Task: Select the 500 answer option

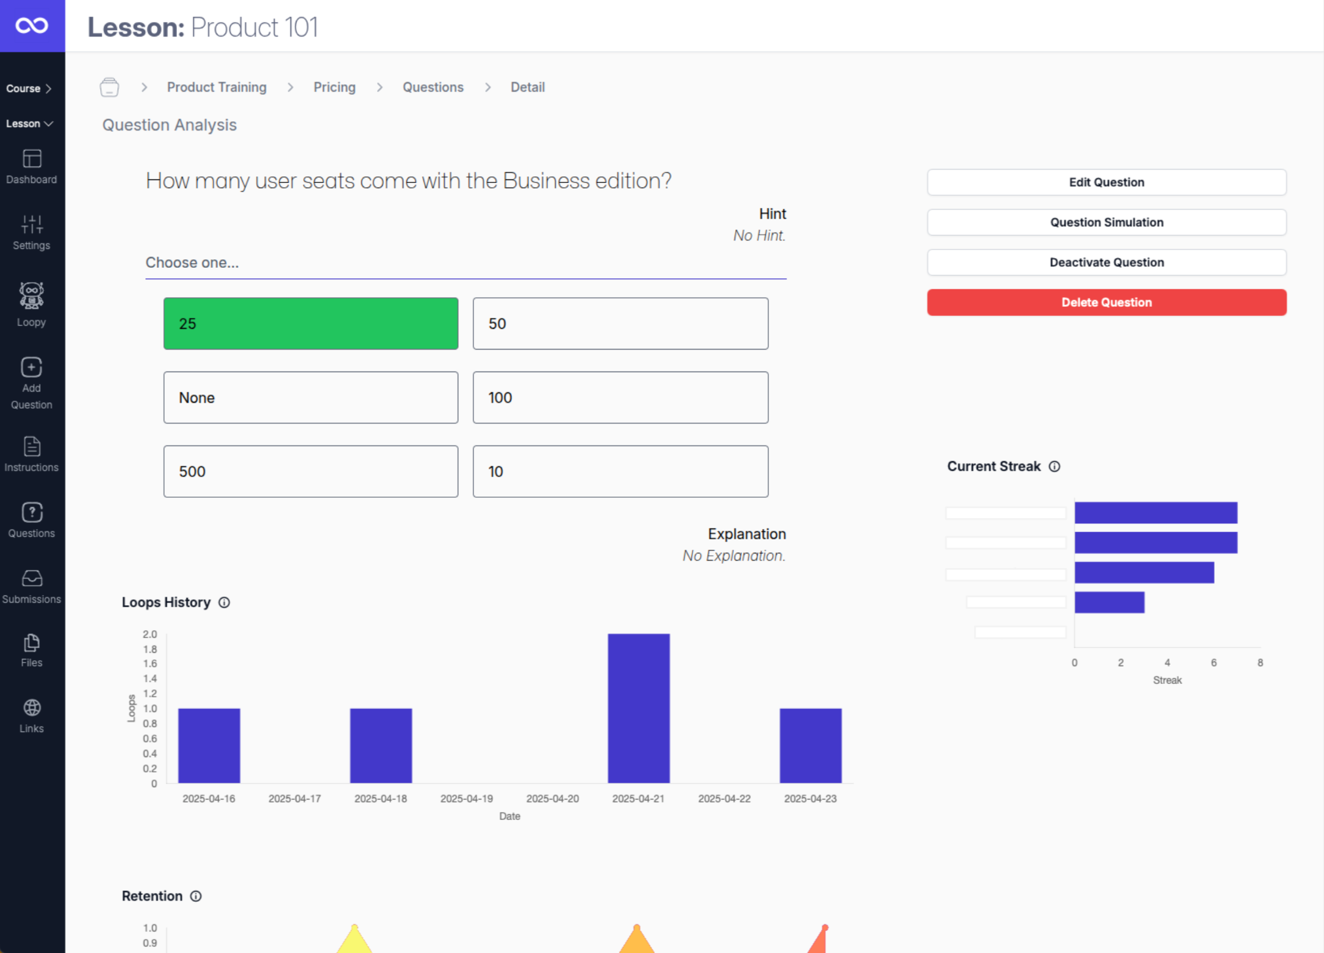Action: click(x=311, y=471)
